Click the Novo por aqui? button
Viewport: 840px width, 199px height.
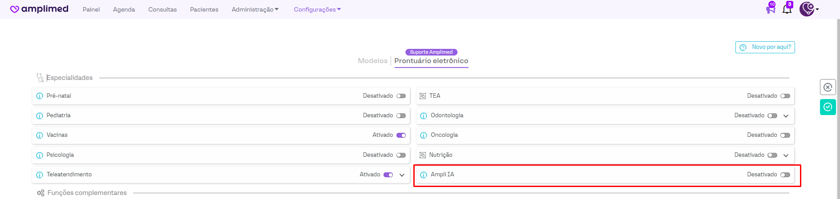click(x=765, y=47)
